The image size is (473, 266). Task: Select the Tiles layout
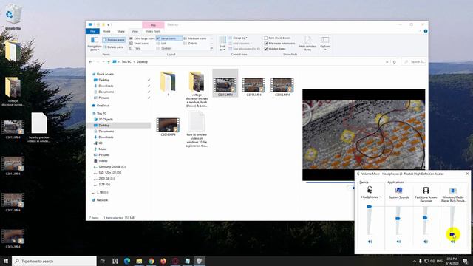coord(135,48)
